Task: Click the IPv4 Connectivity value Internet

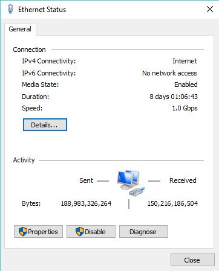Action: click(x=185, y=61)
